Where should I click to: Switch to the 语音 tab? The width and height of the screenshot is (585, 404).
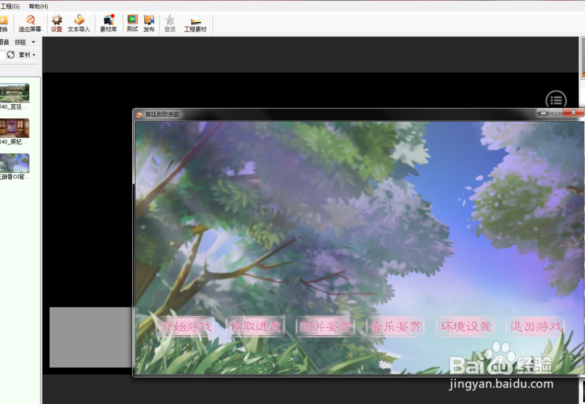[4, 42]
